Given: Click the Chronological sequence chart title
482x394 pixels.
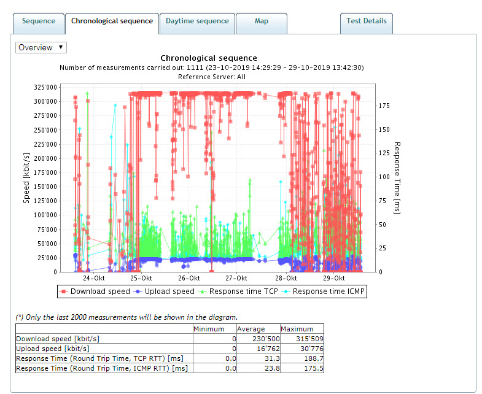Looking at the screenshot, I should 209,58.
